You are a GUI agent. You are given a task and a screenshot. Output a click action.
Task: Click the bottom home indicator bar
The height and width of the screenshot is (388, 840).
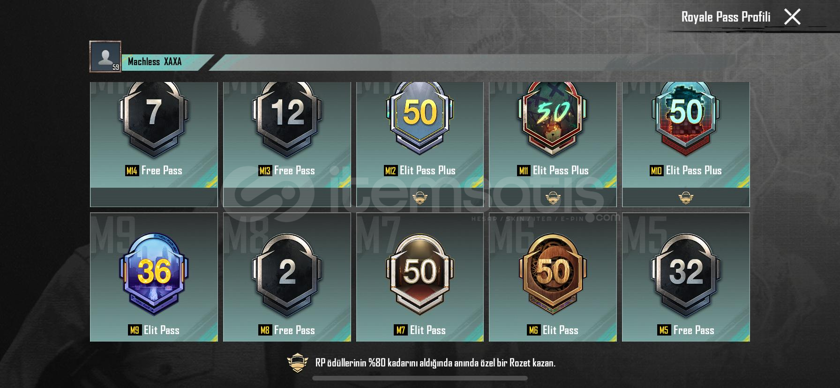pos(420,378)
